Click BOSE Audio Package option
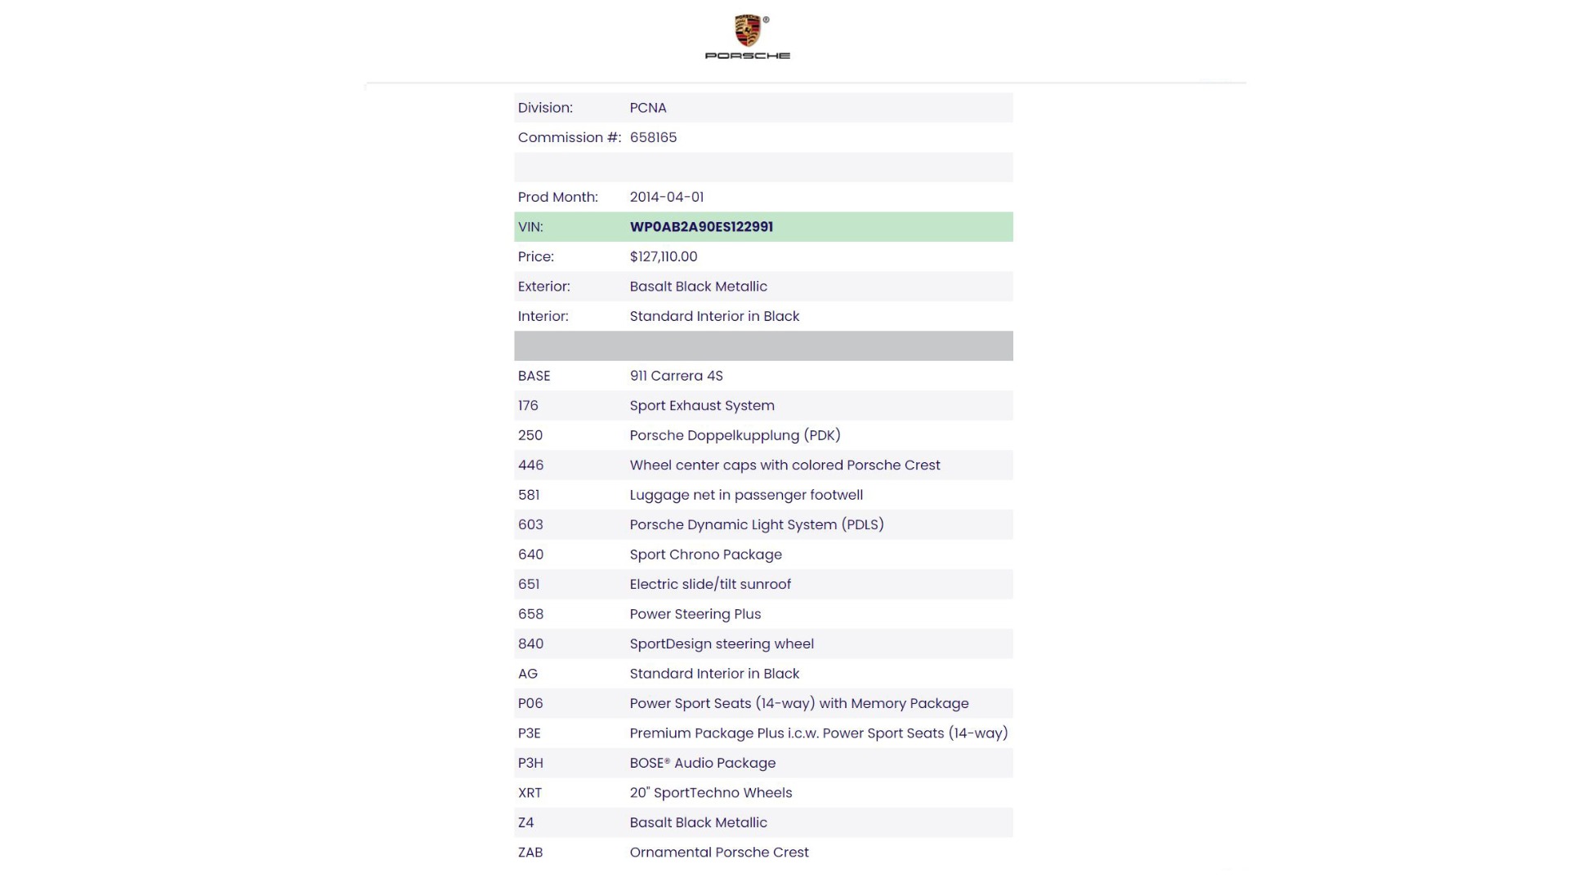 (x=703, y=763)
